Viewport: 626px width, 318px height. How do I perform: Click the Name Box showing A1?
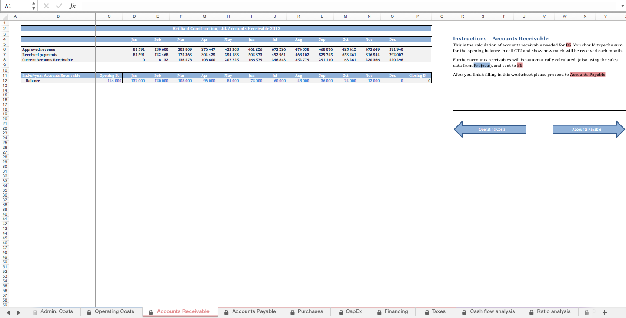tap(16, 6)
